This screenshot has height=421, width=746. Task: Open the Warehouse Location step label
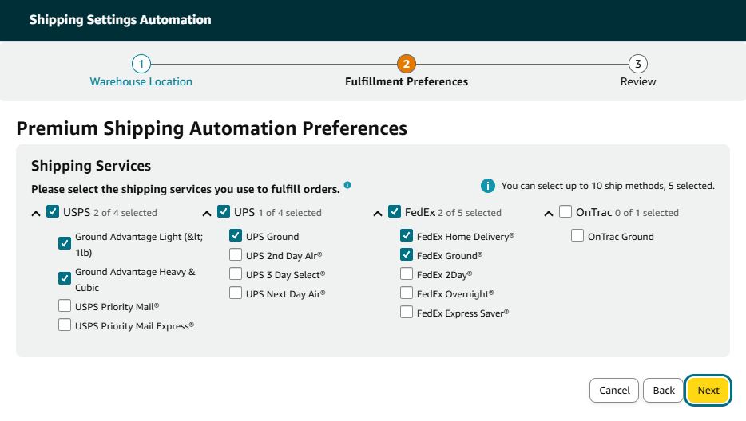[141, 82]
